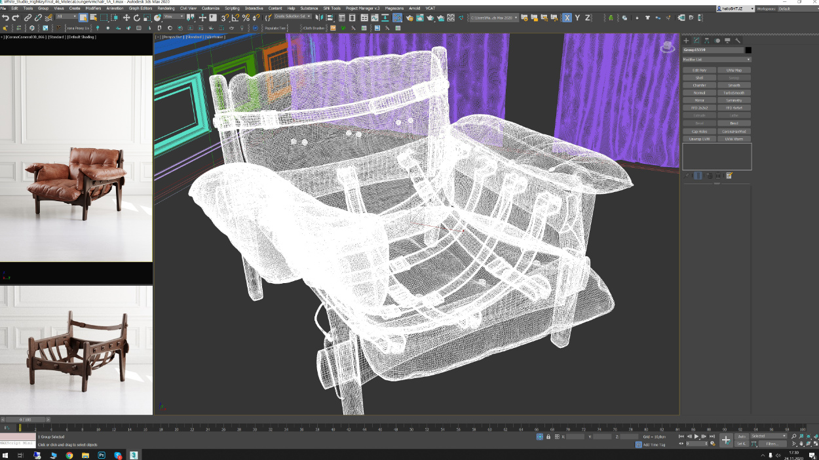The image size is (819, 460).
Task: Click the Angle Snap toggle icon
Action: [235, 18]
